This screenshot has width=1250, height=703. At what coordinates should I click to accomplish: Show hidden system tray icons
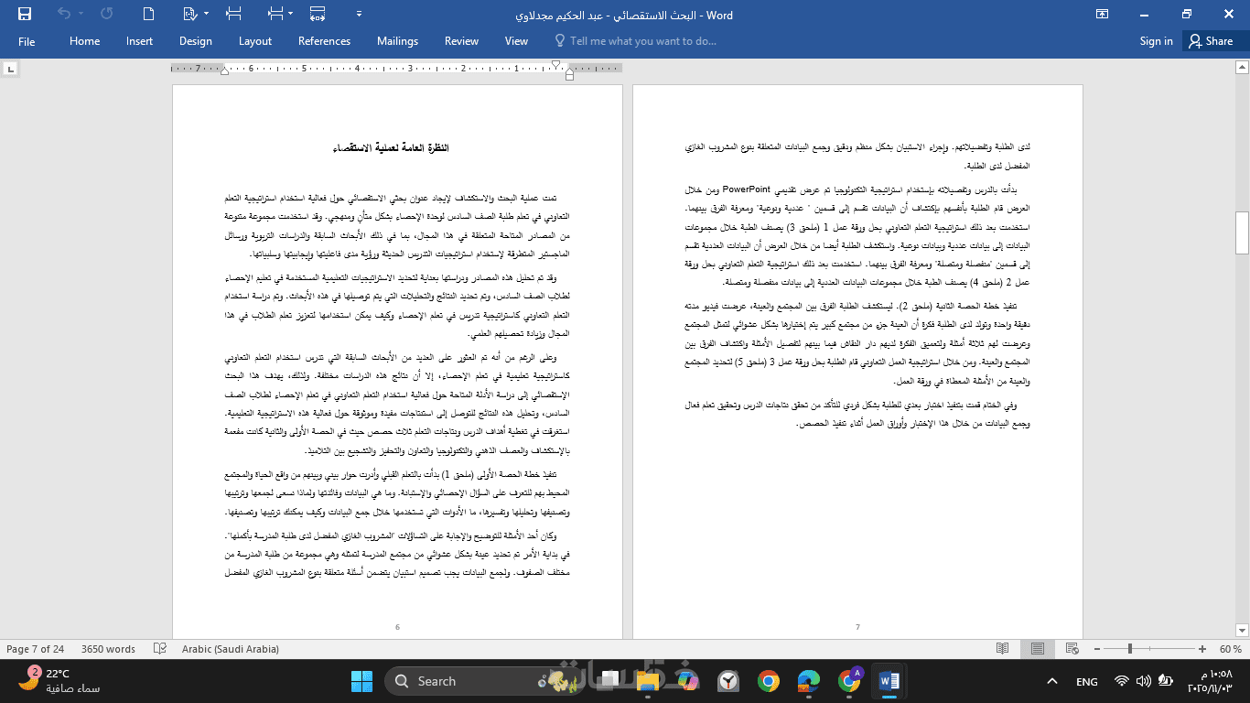[x=1051, y=681]
